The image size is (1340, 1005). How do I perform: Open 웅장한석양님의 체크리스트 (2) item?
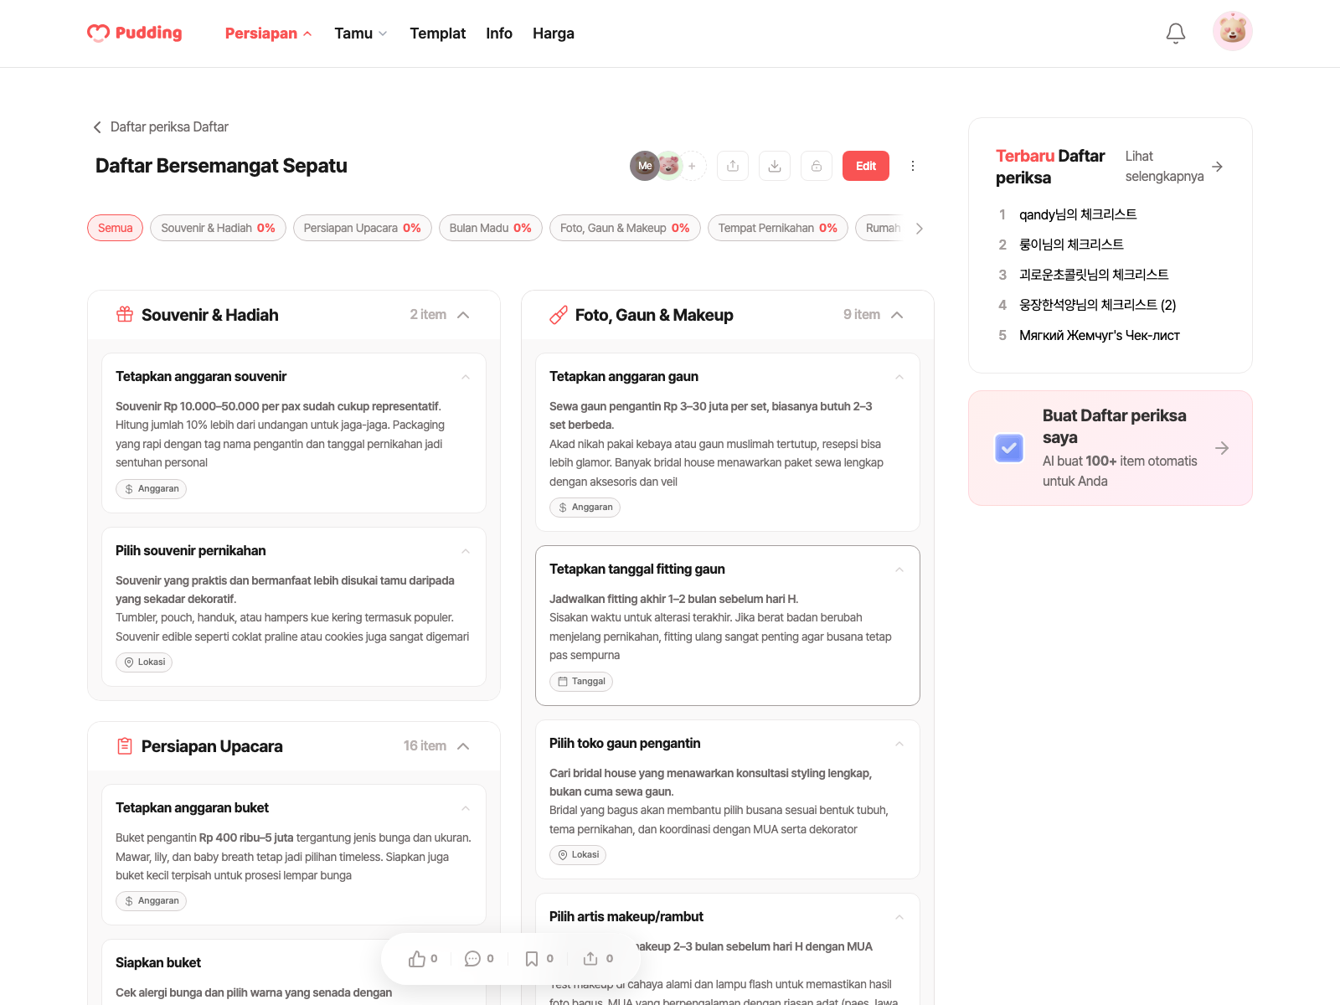1098,305
